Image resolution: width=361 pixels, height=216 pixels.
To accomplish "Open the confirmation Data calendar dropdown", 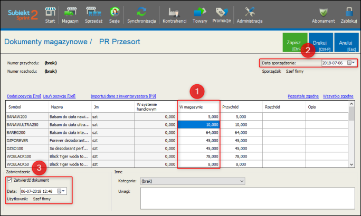I will [x=64, y=191].
